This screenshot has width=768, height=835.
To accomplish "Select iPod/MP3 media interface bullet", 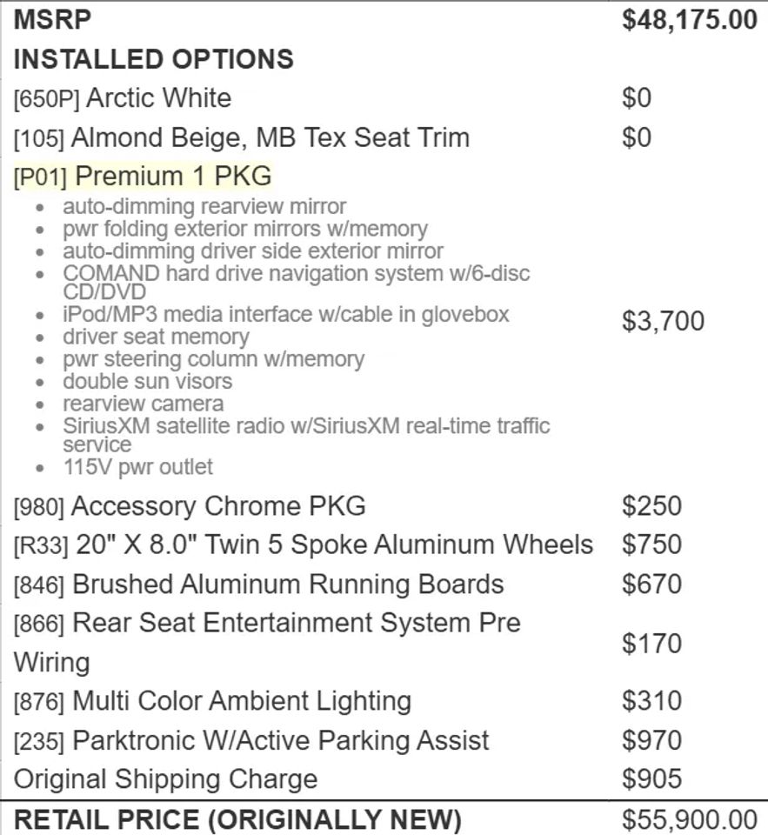I will click(286, 314).
